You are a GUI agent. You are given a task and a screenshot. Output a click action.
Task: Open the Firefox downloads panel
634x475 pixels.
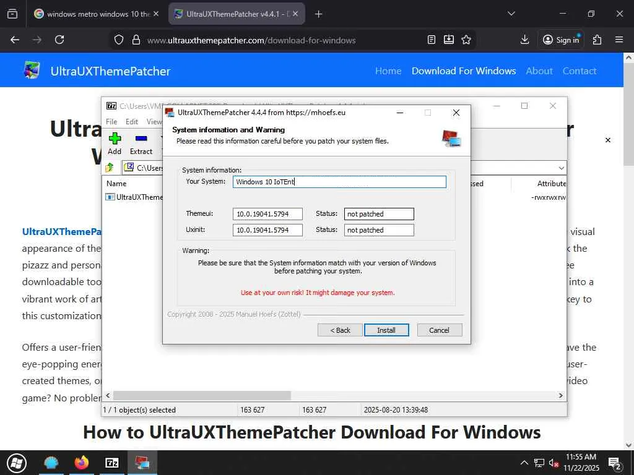(x=524, y=40)
